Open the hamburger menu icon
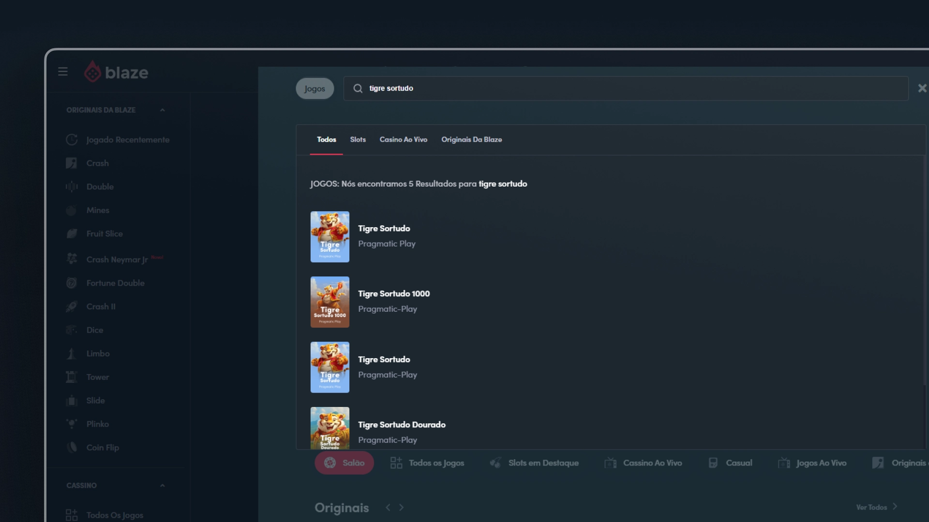The width and height of the screenshot is (929, 522). pyautogui.click(x=63, y=72)
